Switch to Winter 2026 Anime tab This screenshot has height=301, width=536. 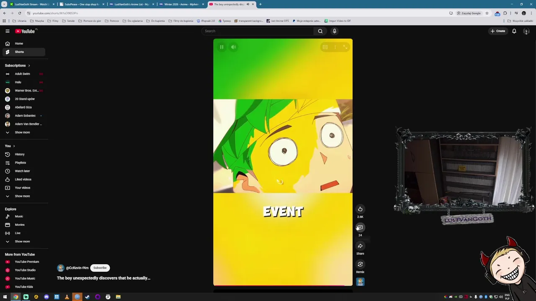click(x=181, y=4)
